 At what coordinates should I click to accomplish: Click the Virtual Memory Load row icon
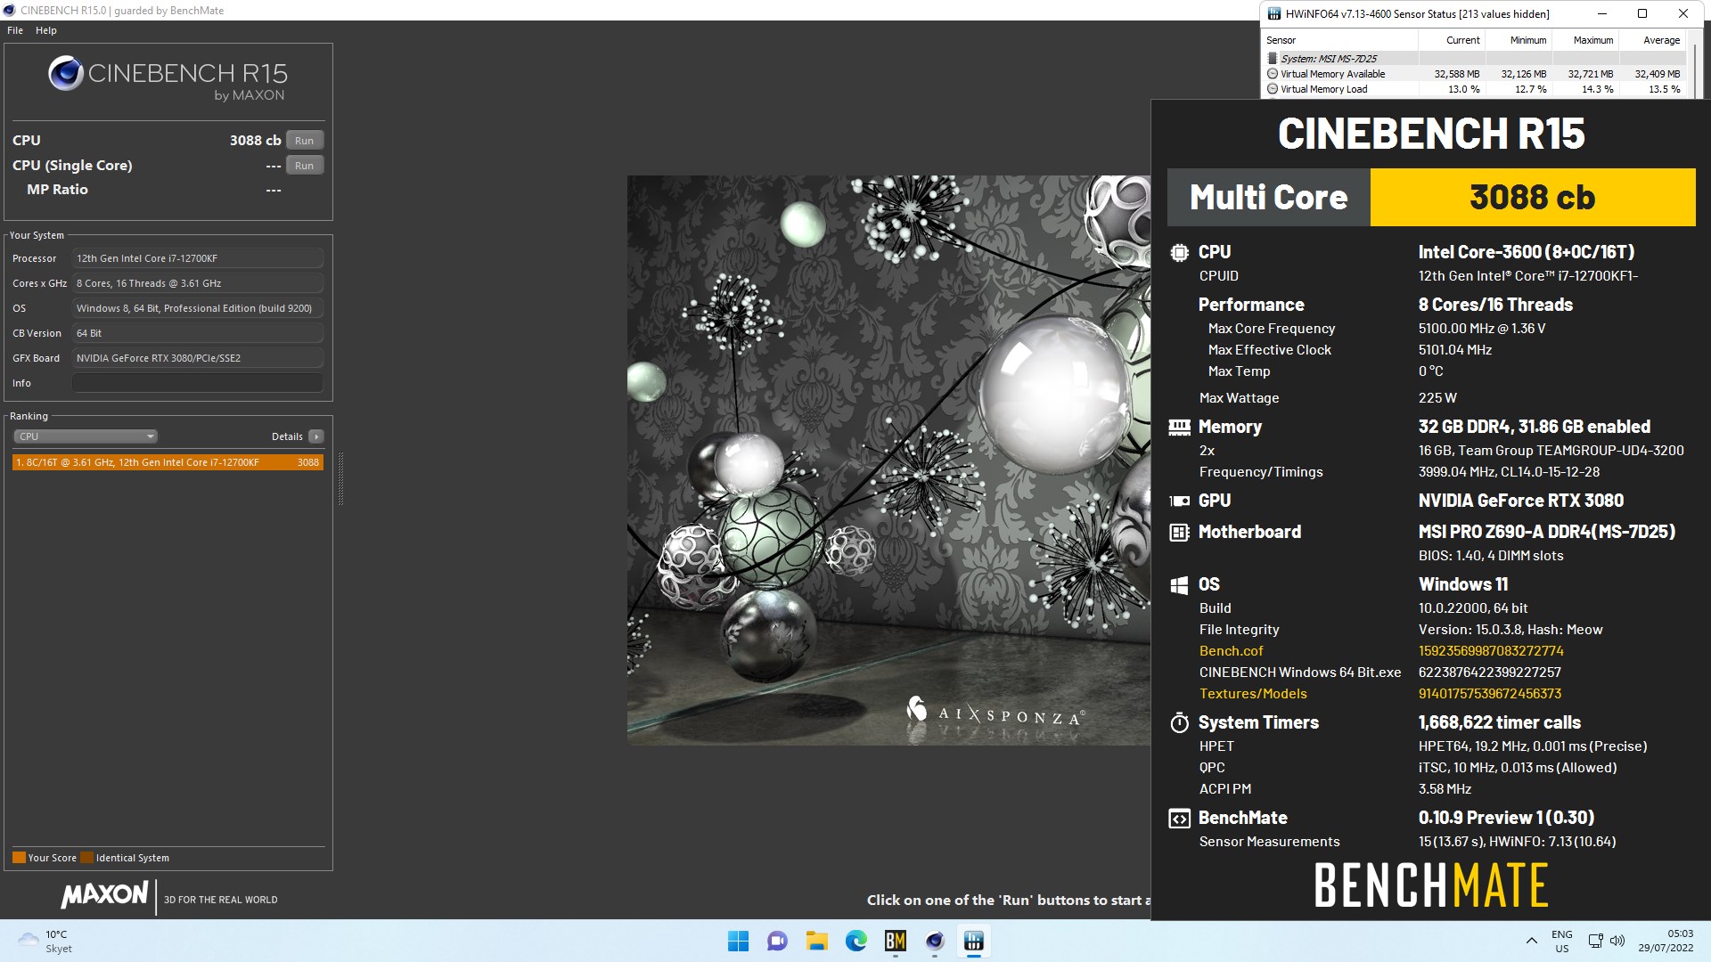(x=1273, y=89)
